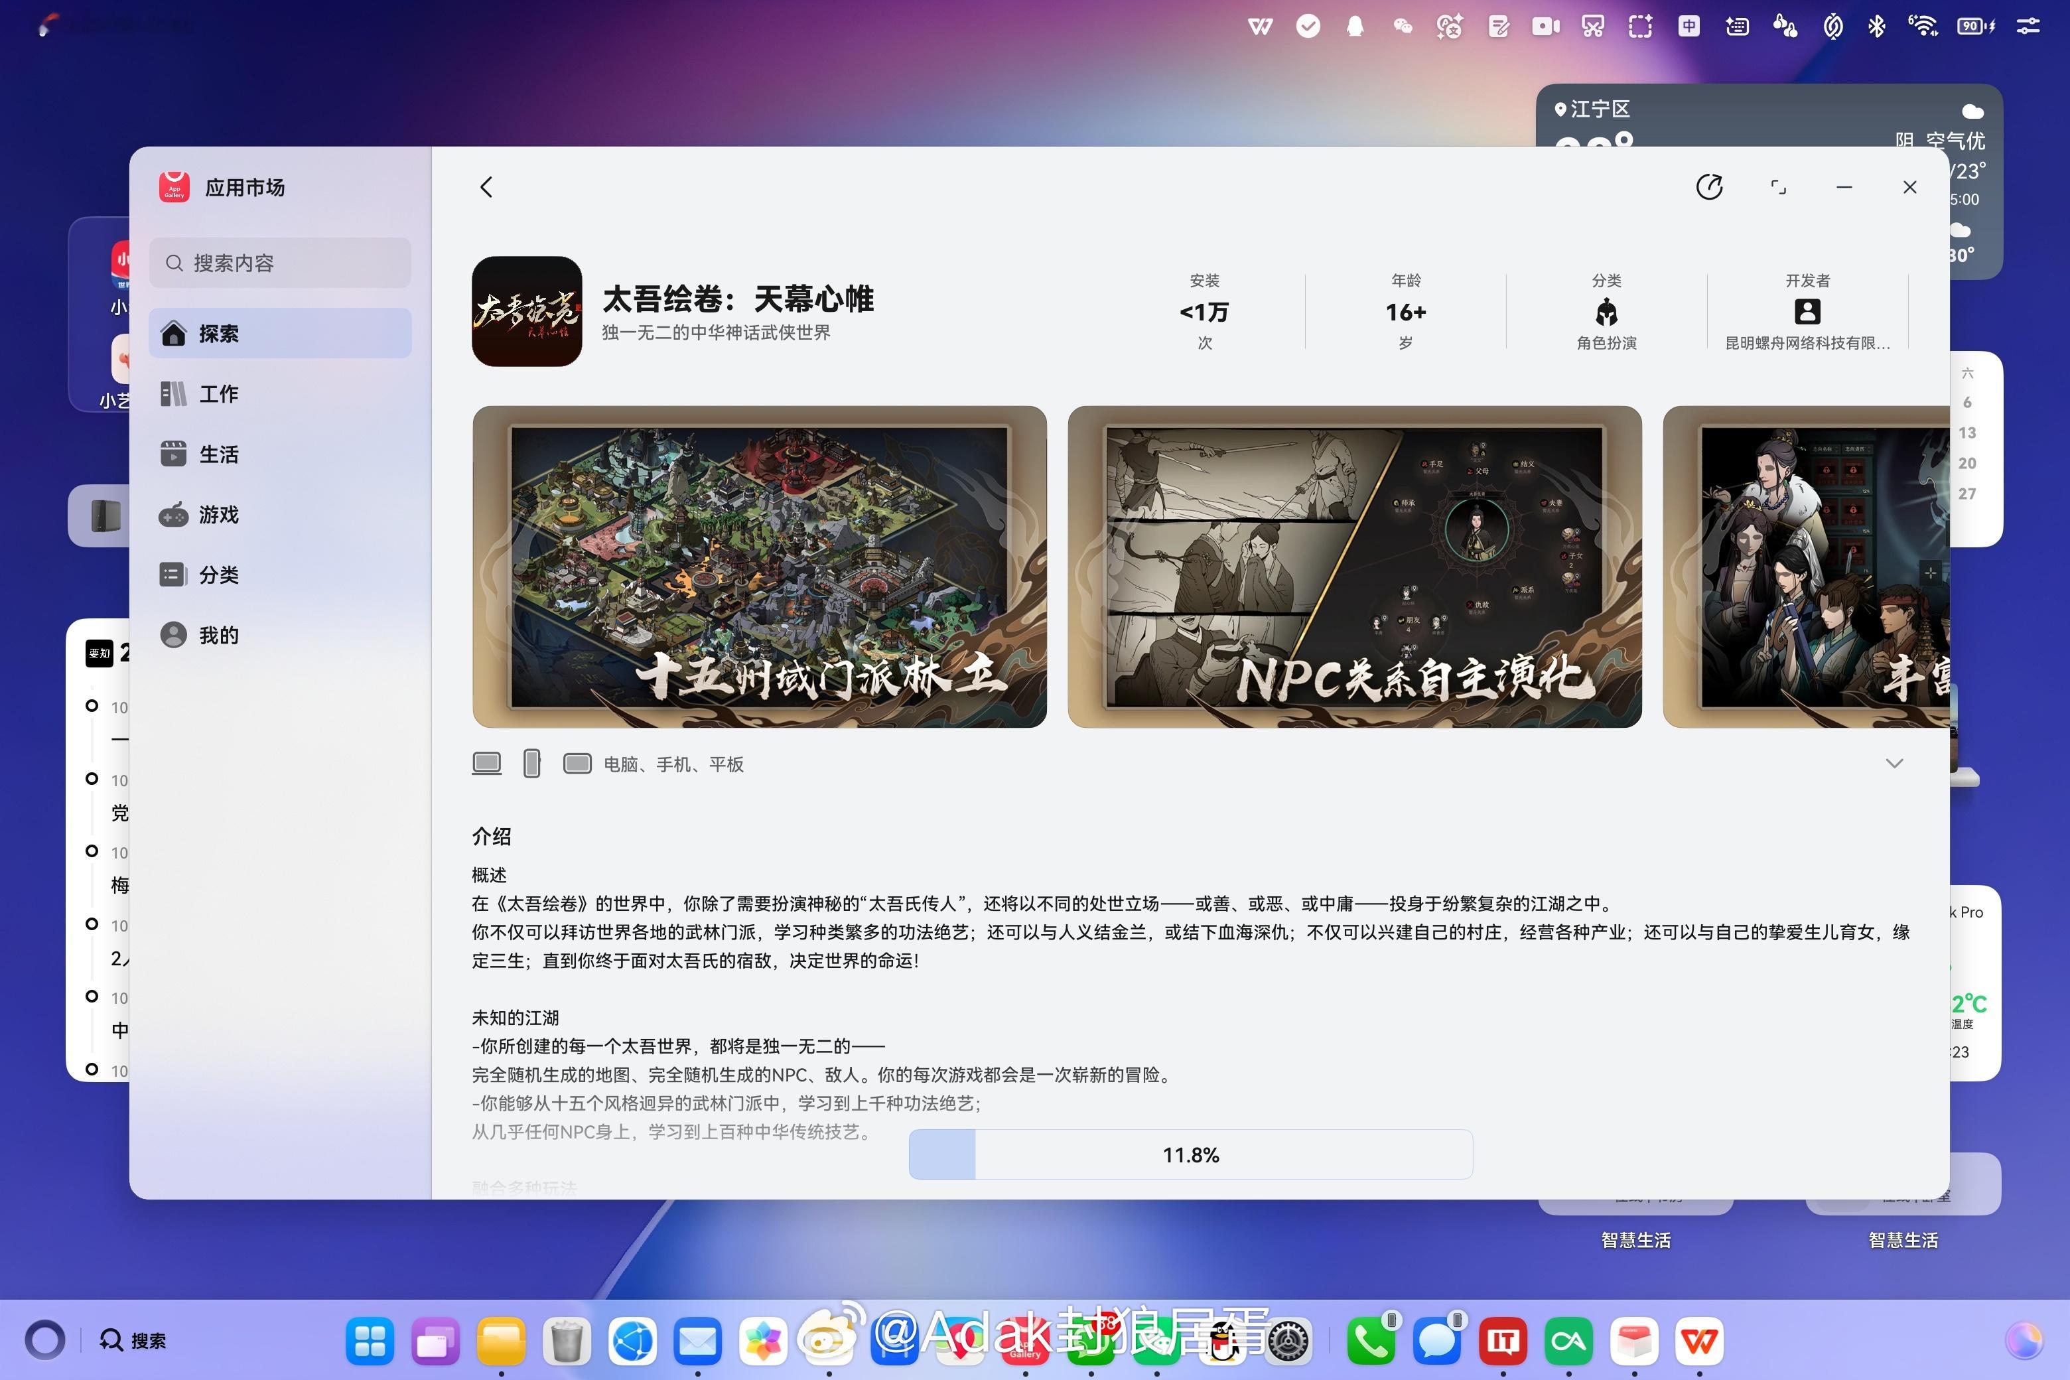Click the app title 太吾绘卷：天幕心帷
This screenshot has width=2070, height=1380.
tap(738, 299)
